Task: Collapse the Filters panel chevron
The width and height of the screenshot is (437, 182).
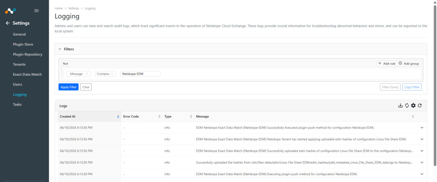Action: click(60, 49)
